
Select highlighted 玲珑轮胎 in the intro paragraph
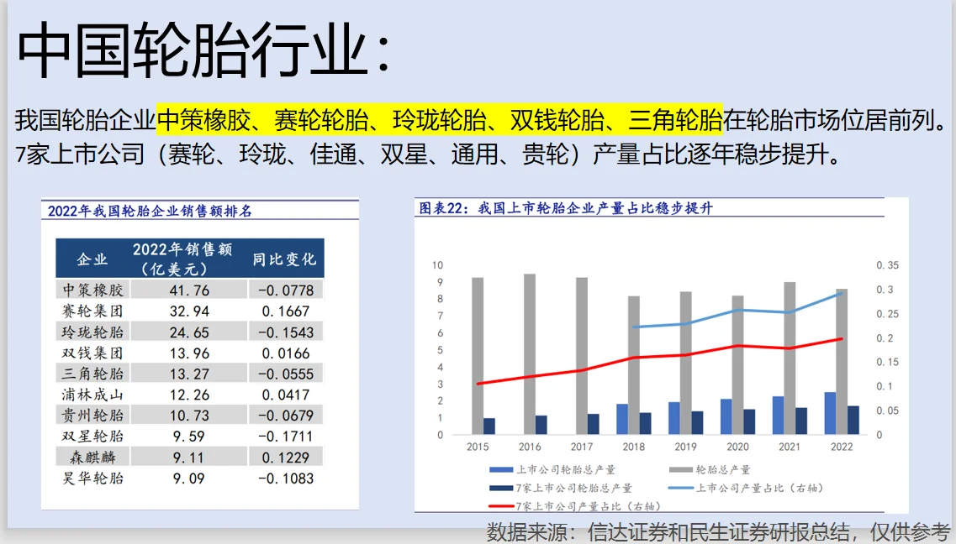(440, 120)
